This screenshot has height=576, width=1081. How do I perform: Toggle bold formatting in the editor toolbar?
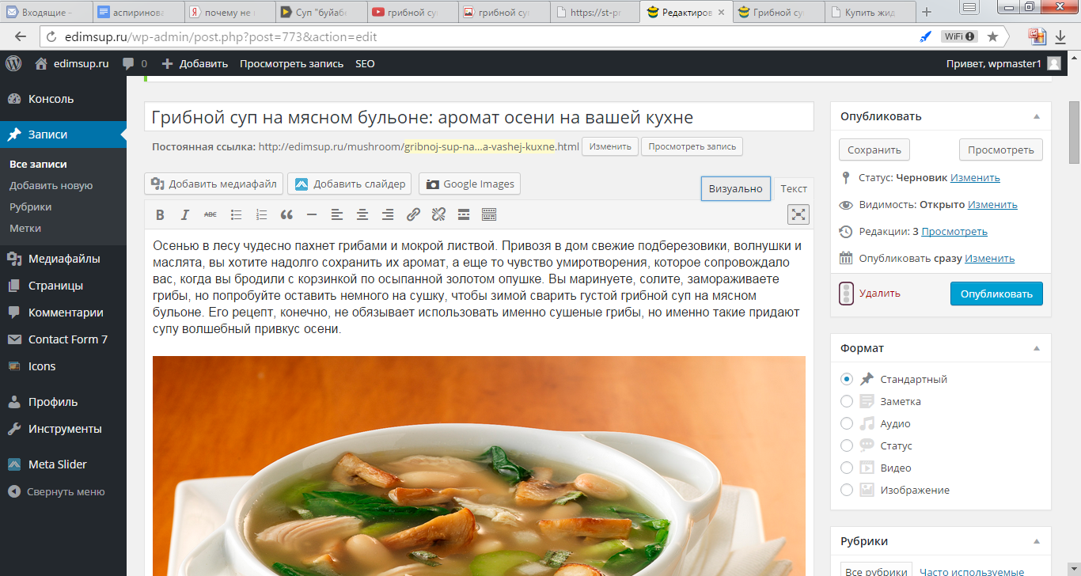point(160,214)
